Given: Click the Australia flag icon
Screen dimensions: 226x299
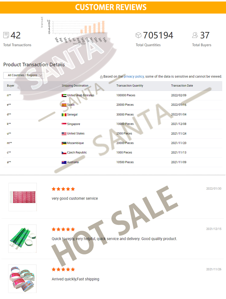Looking at the screenshot, I should (64, 162).
